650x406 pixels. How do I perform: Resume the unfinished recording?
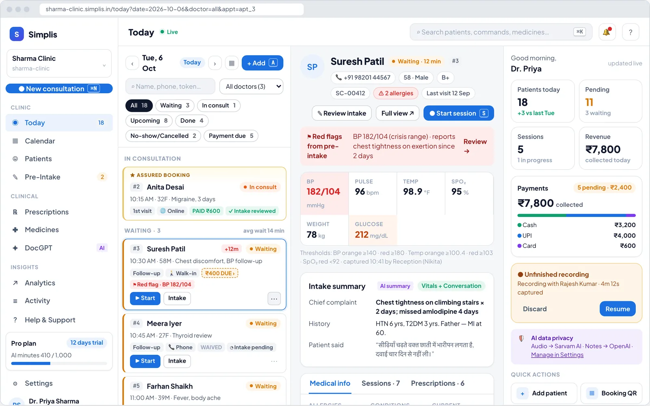point(617,309)
